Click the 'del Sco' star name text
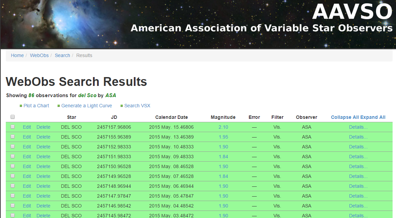The image size is (396, 218). tap(87, 95)
